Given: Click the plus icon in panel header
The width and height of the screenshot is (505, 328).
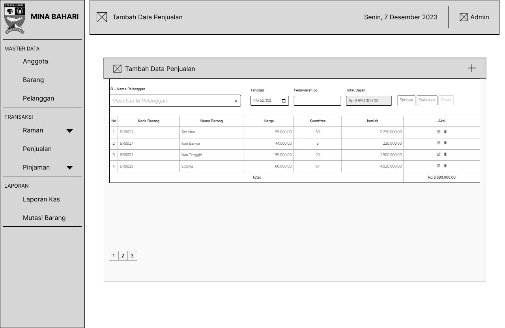Looking at the screenshot, I should pyautogui.click(x=471, y=68).
